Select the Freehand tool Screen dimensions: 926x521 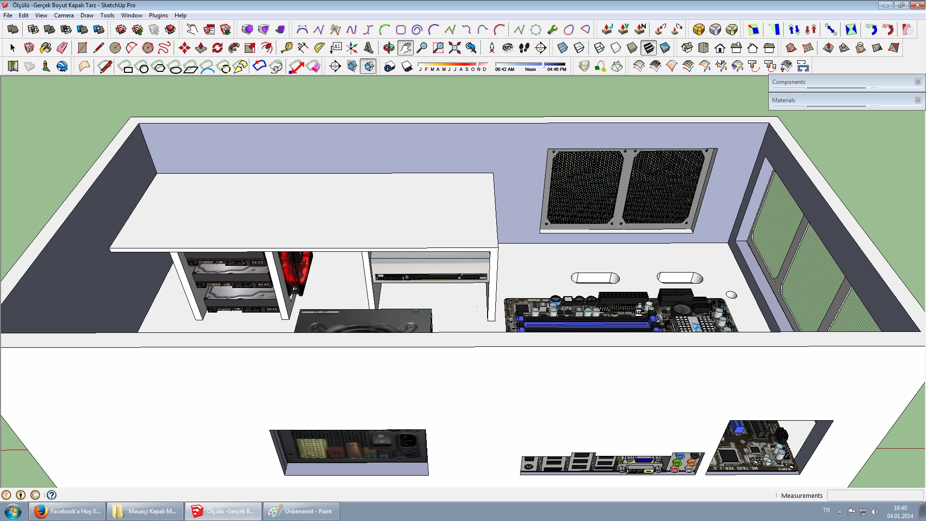tap(164, 48)
